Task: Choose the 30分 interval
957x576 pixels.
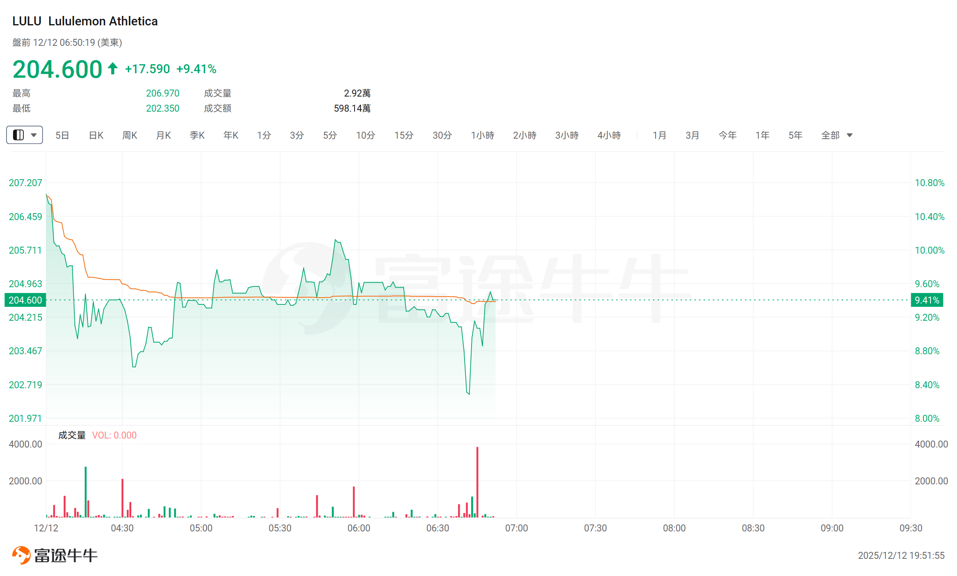Action: pos(442,135)
